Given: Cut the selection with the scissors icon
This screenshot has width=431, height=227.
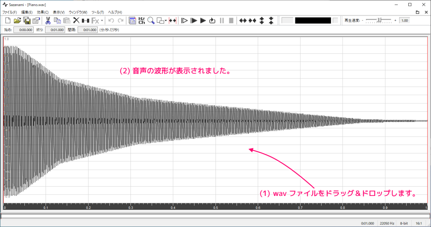Looking at the screenshot, I should click(x=48, y=20).
